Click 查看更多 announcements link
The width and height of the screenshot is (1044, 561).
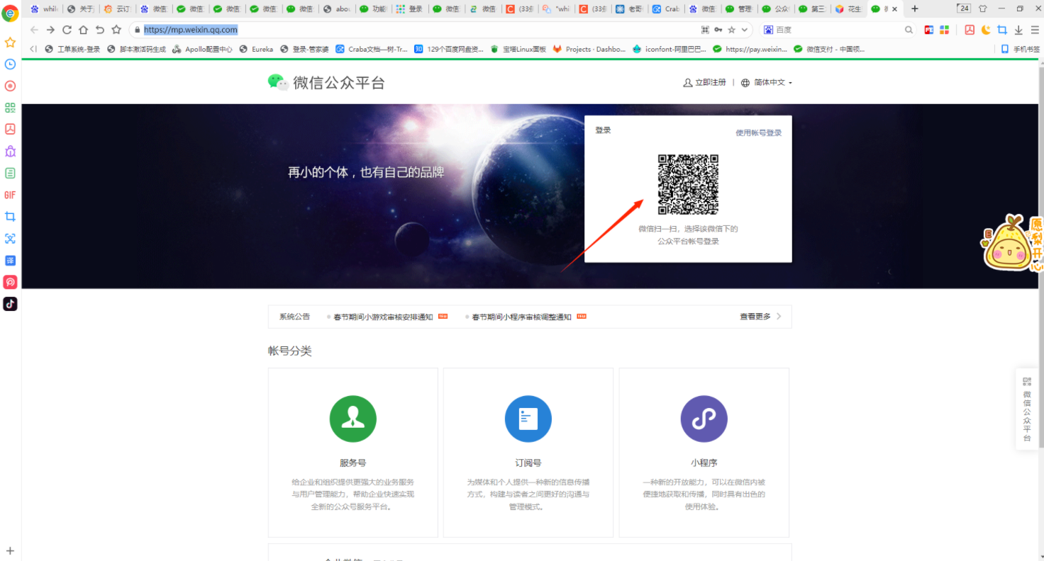[x=760, y=317]
